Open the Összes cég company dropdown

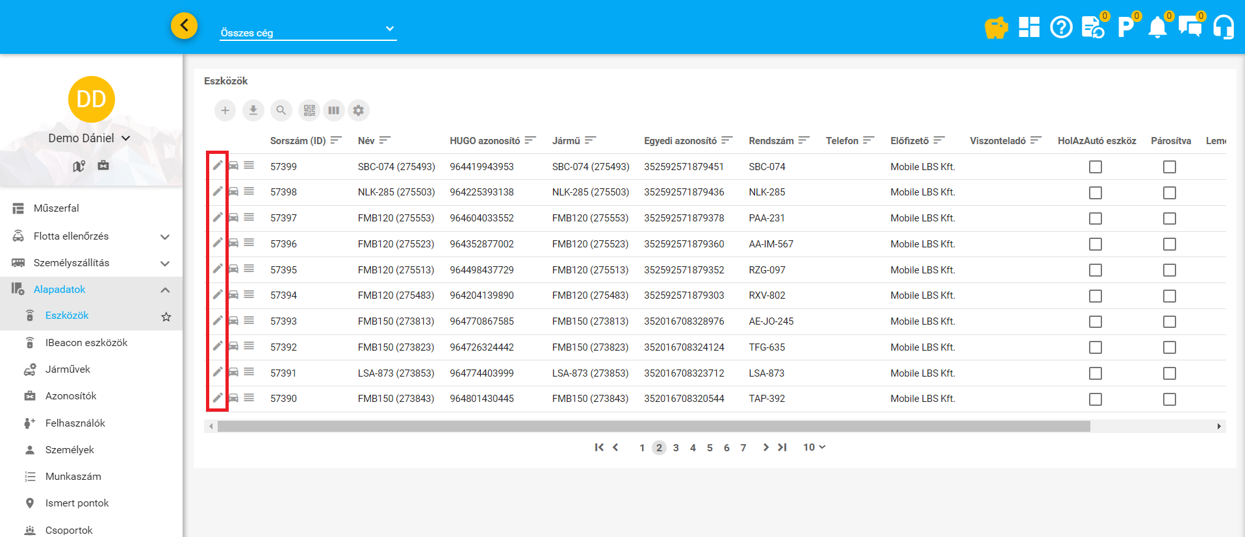click(308, 30)
